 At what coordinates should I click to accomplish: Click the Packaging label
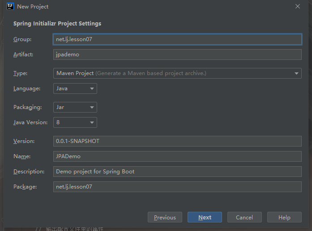tap(27, 107)
